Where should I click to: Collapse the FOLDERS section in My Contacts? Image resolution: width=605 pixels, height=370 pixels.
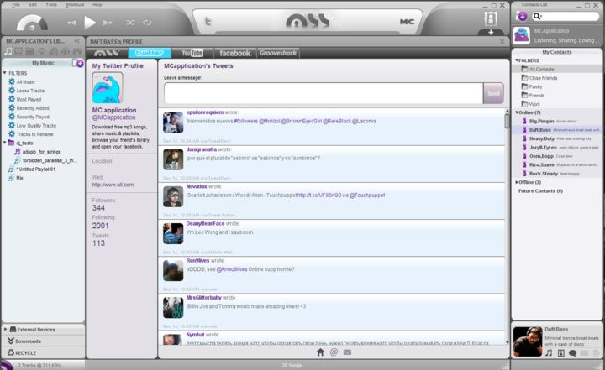tap(517, 60)
